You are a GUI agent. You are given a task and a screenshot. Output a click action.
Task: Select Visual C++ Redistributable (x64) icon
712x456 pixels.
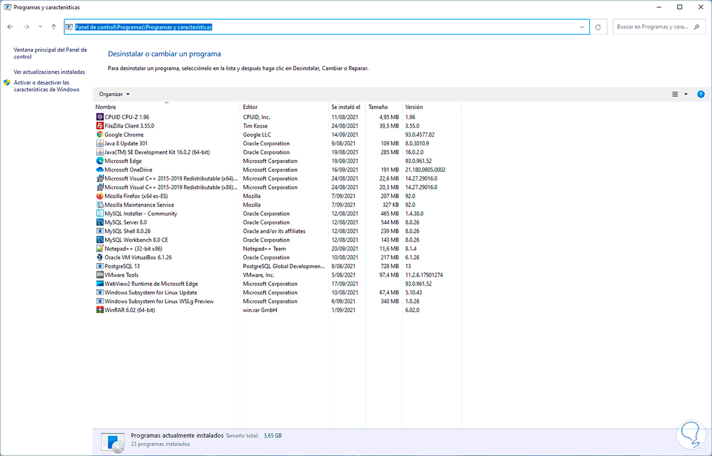(100, 178)
